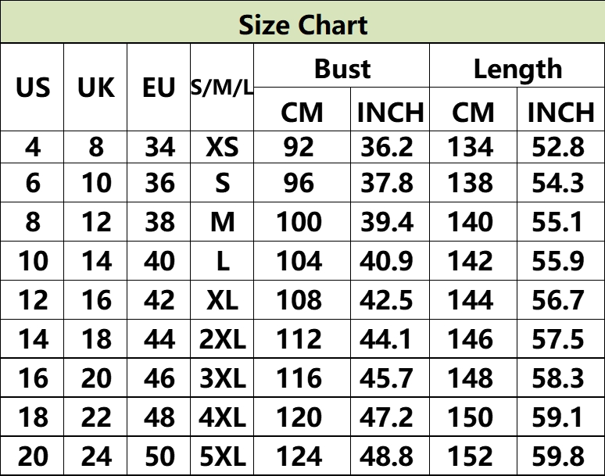The image size is (605, 476).
Task: Select the Length header cell
Action: tap(517, 65)
